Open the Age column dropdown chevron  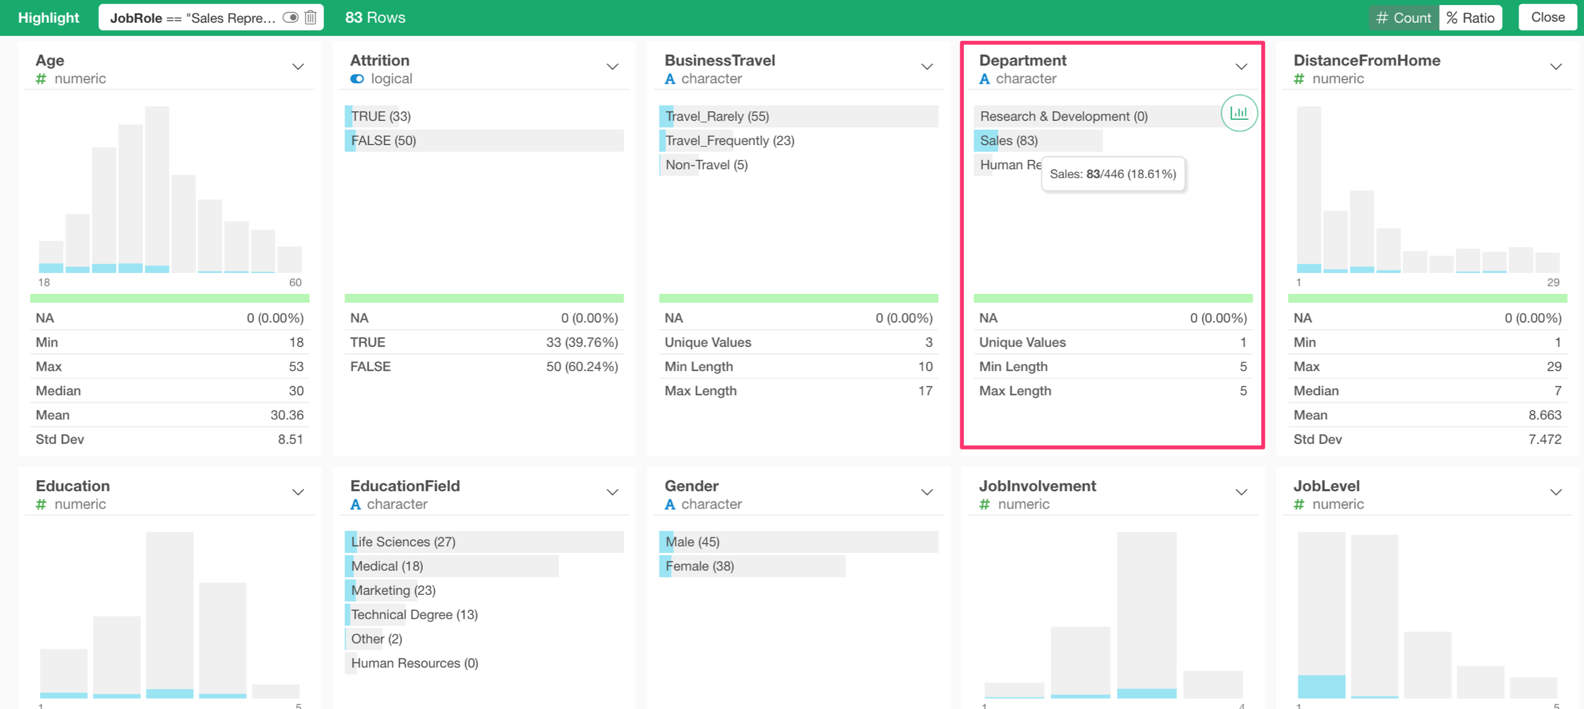click(x=298, y=67)
